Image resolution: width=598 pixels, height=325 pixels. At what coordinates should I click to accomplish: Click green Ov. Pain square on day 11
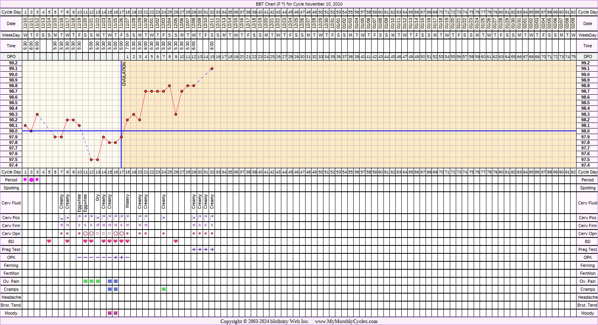[85, 281]
